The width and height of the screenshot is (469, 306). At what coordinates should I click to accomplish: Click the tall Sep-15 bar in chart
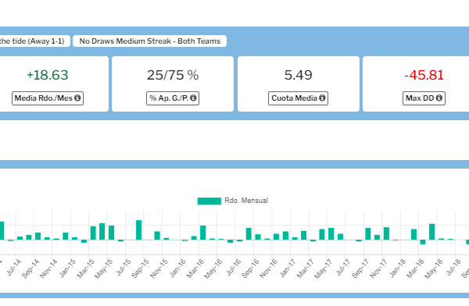point(139,230)
